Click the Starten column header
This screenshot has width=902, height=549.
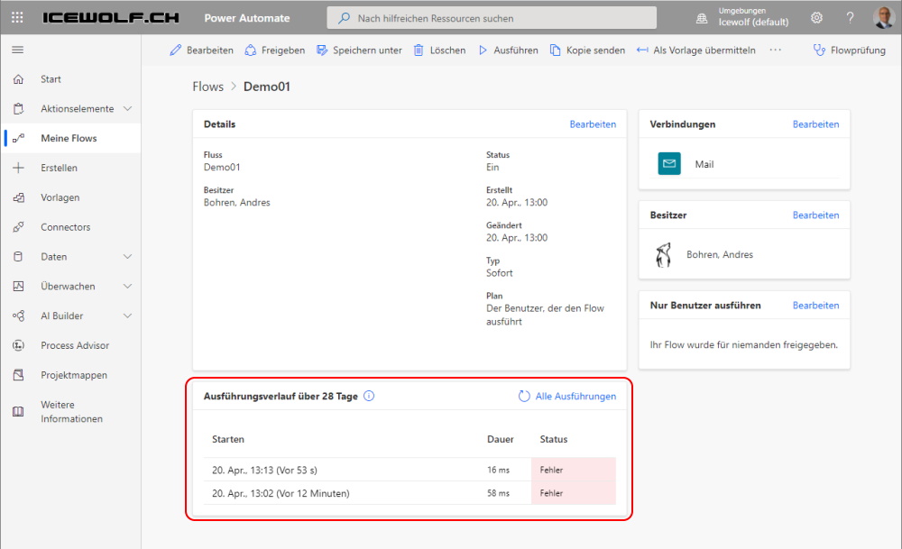coord(228,439)
